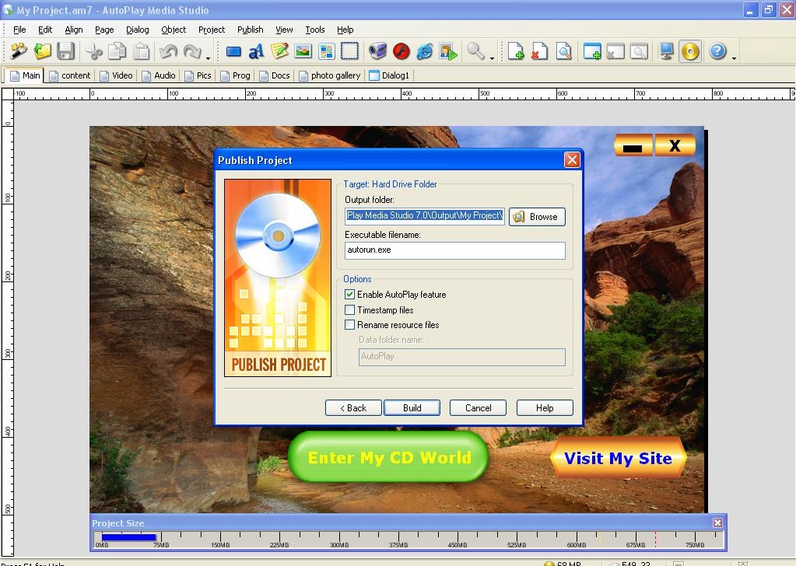Image resolution: width=796 pixels, height=566 pixels.
Task: Open the dropdown arrow beside Redo
Action: click(x=208, y=57)
